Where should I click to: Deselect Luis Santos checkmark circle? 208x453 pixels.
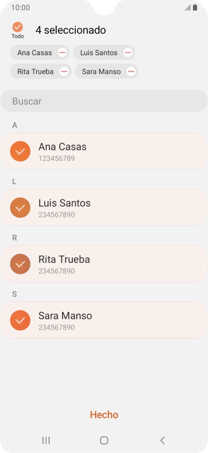point(20,208)
